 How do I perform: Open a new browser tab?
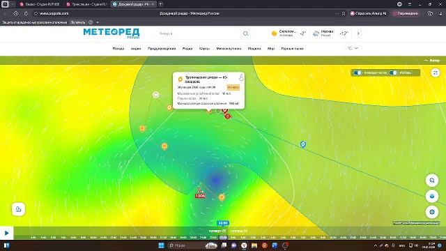[x=161, y=4]
